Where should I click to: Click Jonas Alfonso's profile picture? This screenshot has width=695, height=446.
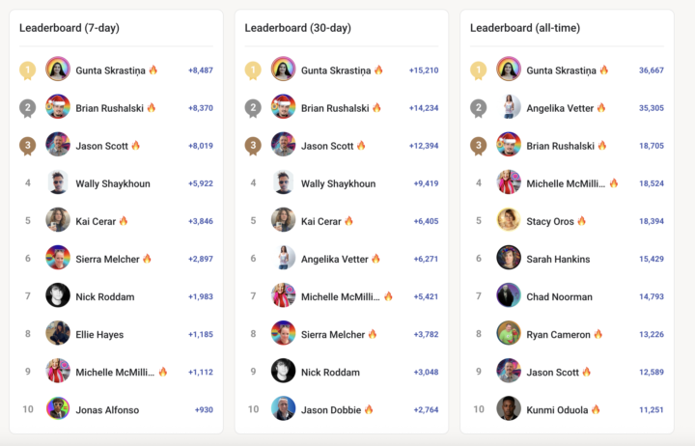coord(58,408)
